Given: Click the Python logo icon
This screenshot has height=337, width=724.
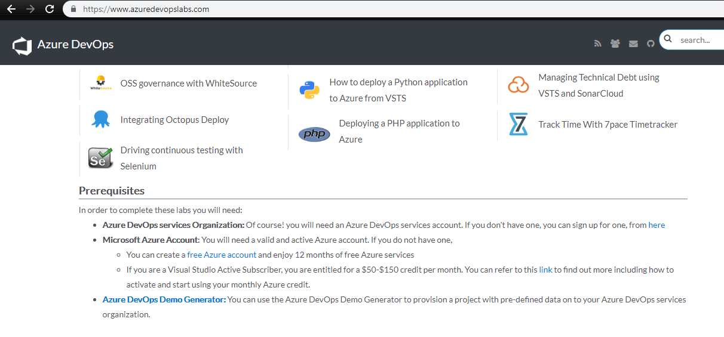Looking at the screenshot, I should [x=309, y=90].
